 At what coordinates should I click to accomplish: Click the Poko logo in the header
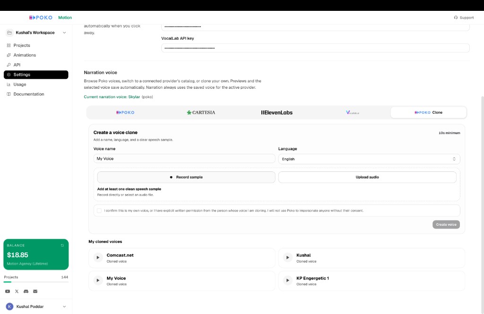(x=41, y=17)
